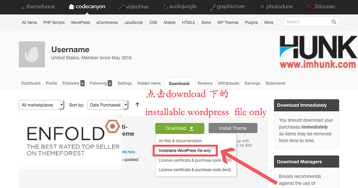Switch to Statements tab
The image size is (358, 188).
point(276,83)
